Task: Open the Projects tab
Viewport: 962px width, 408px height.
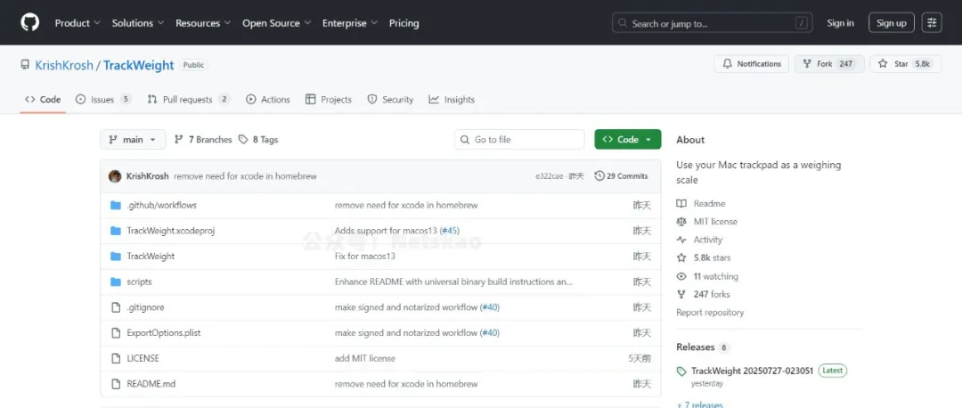Action: tap(328, 100)
